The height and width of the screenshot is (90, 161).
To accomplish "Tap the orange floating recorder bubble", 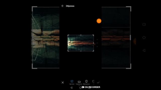I will tap(99, 21).
